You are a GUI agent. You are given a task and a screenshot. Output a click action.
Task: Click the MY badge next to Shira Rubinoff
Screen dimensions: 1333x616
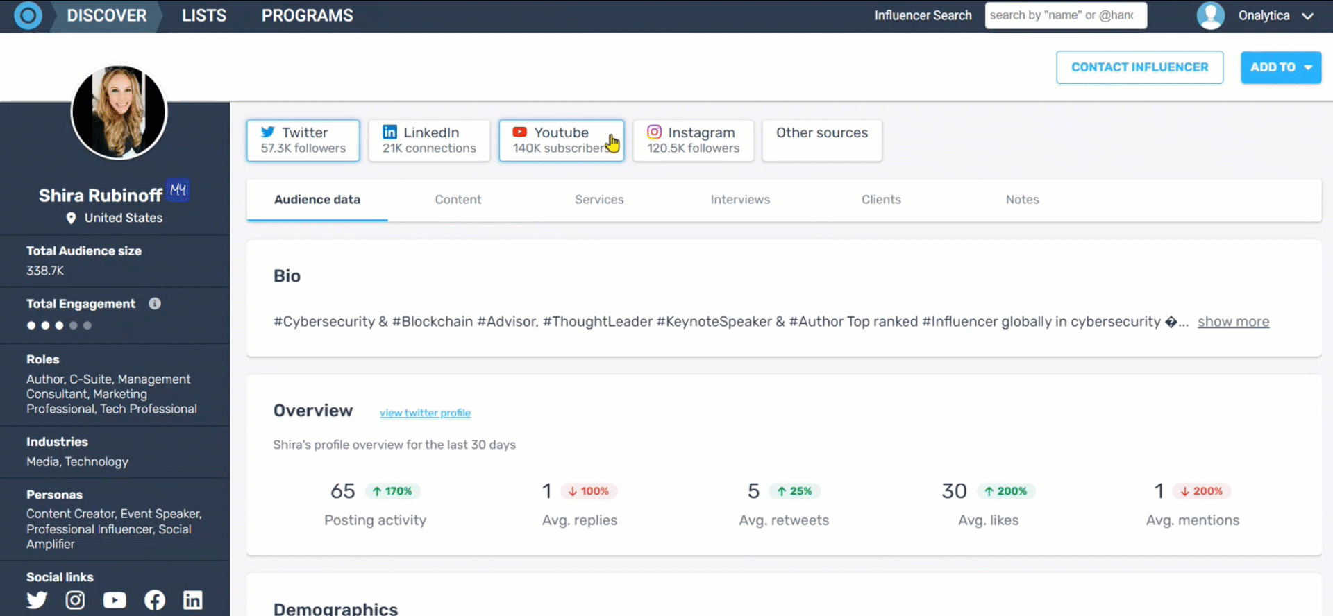point(178,190)
